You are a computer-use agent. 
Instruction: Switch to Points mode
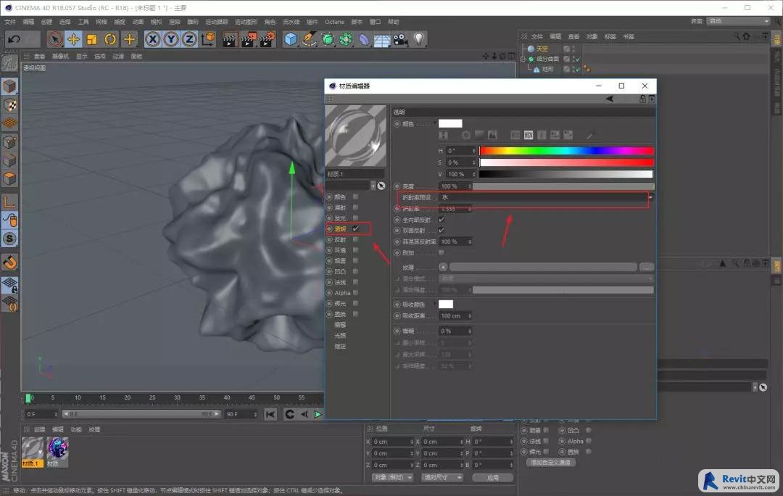[x=9, y=142]
